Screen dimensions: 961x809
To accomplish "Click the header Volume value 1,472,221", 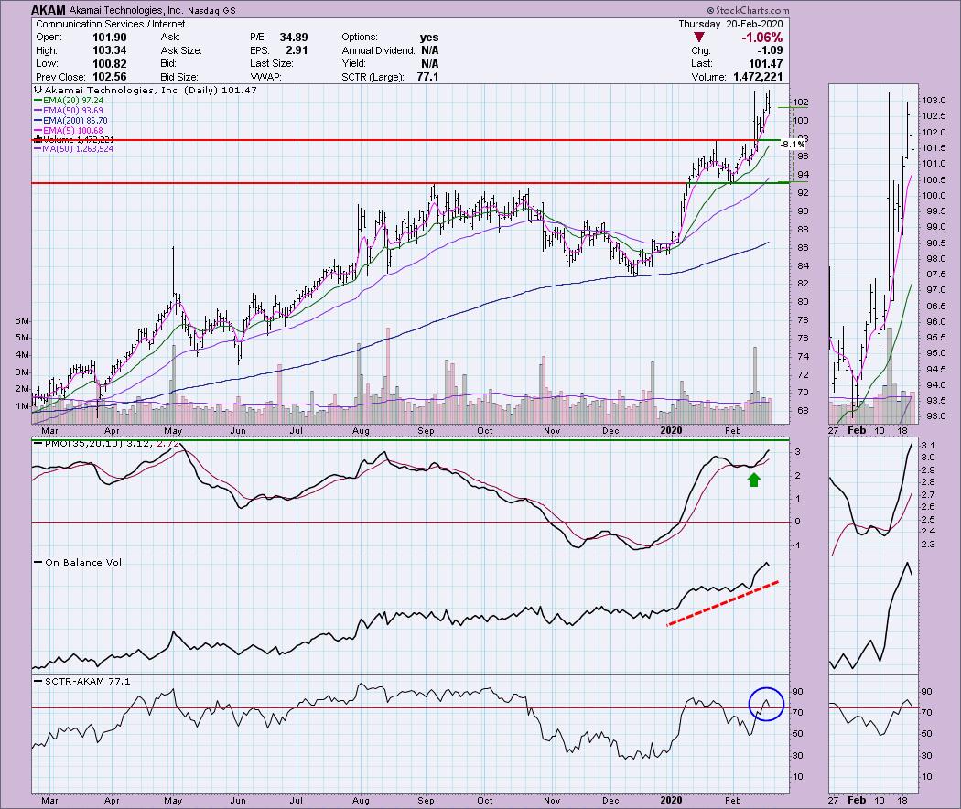I will [x=758, y=77].
